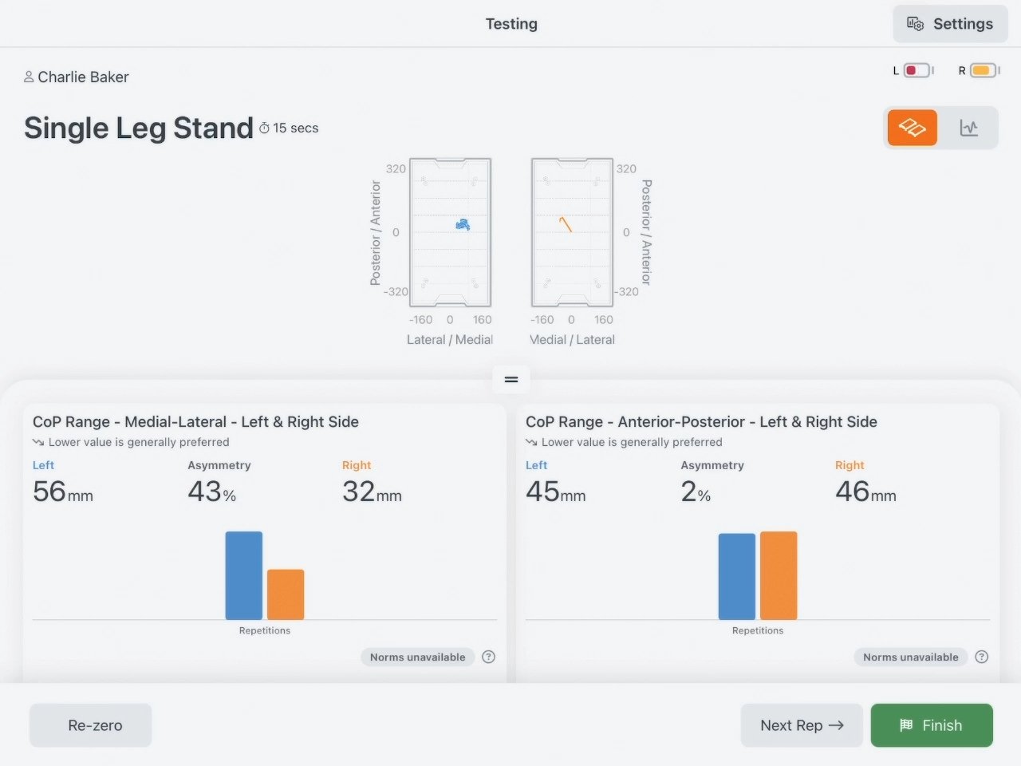Screen dimensions: 1021x766
Task: Go to Next Rep
Action: [802, 725]
